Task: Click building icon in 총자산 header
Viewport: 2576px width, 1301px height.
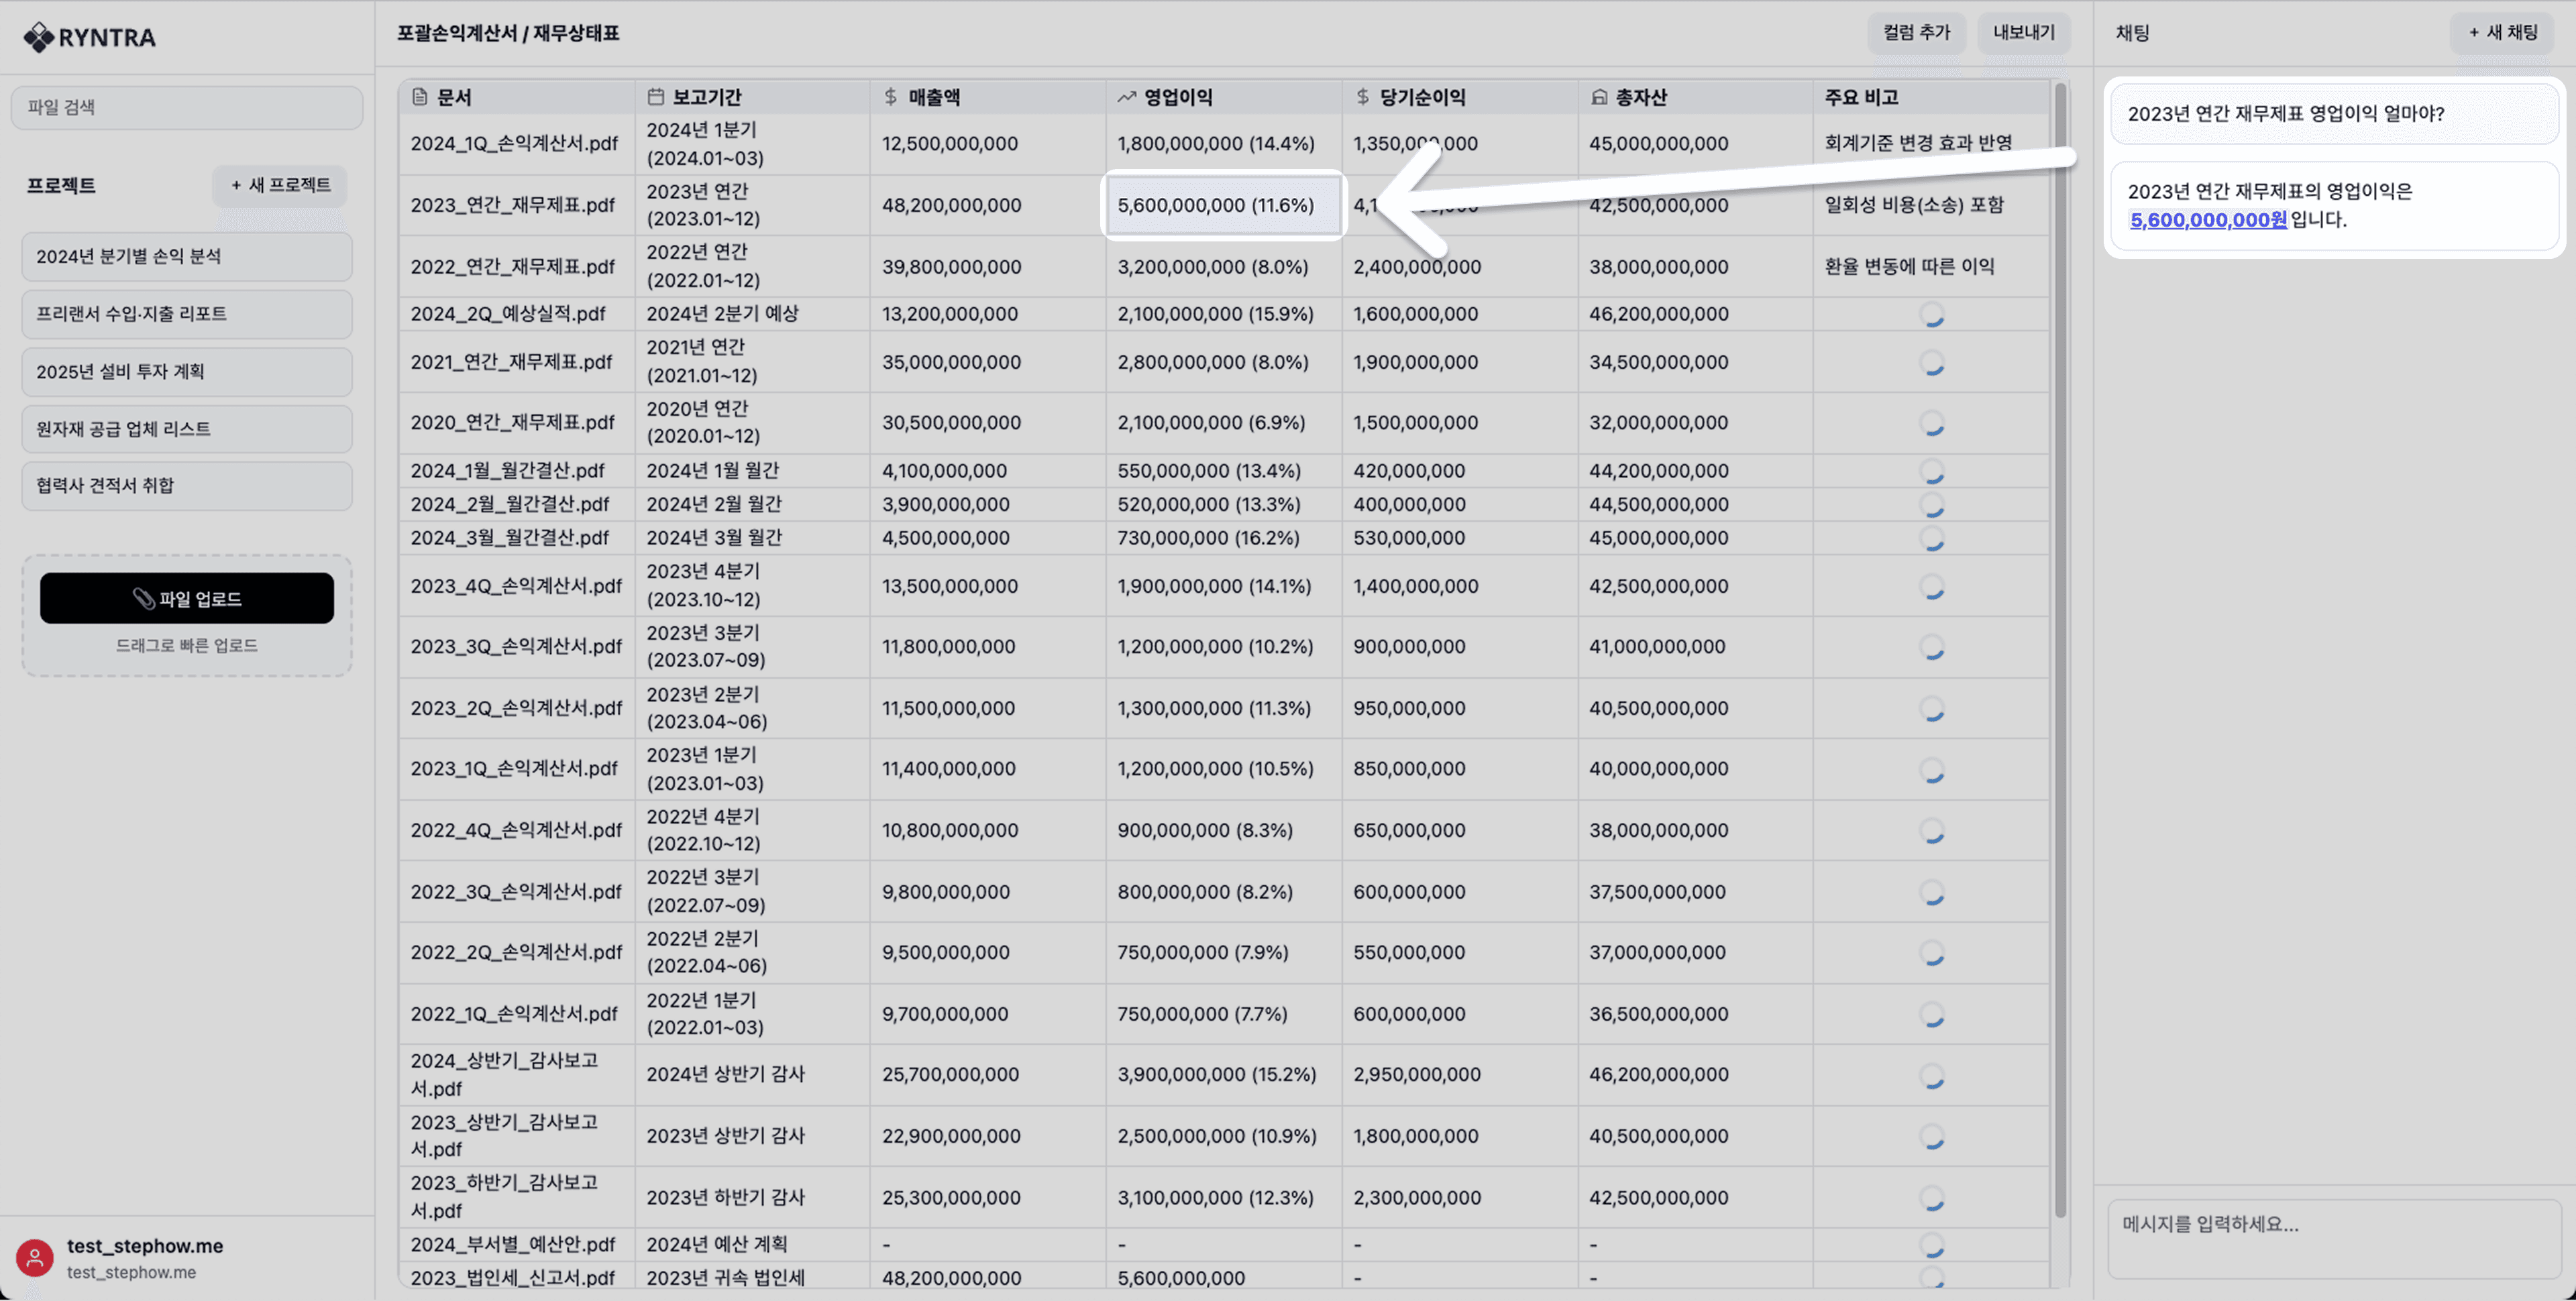Action: tap(1599, 97)
